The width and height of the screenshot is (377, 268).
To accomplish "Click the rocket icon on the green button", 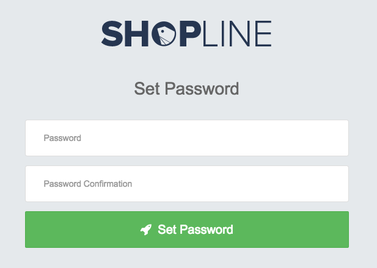I will [x=146, y=230].
